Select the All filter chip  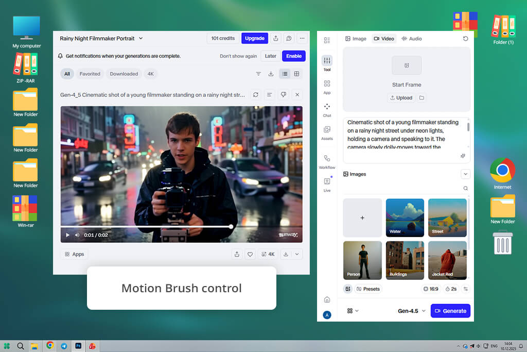(x=67, y=74)
